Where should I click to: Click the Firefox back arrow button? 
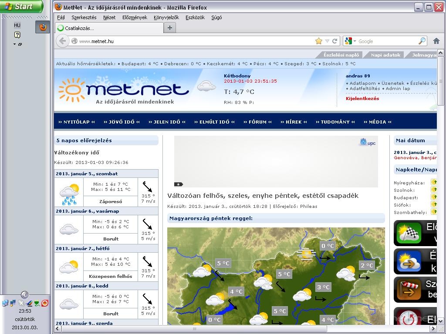[63, 41]
